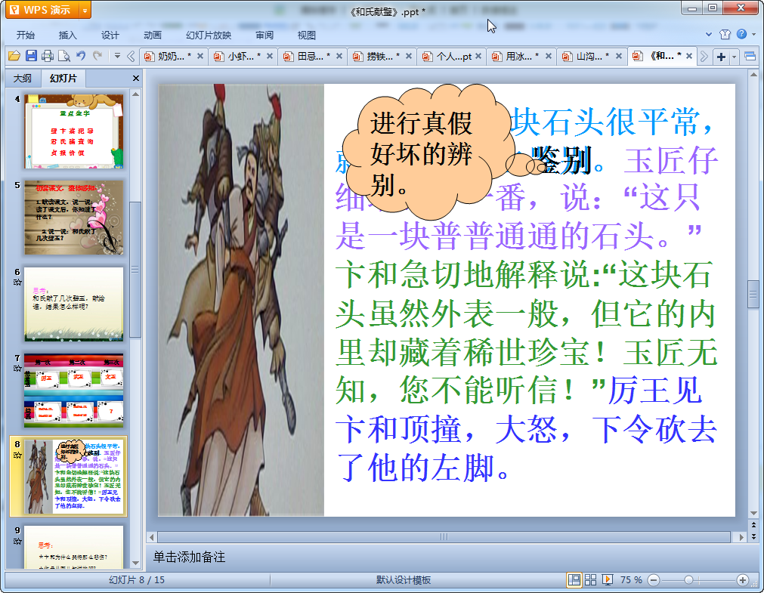Viewport: 764px width, 593px height.
Task: Click the horizontal scrollbar right arrow
Action: (741, 537)
